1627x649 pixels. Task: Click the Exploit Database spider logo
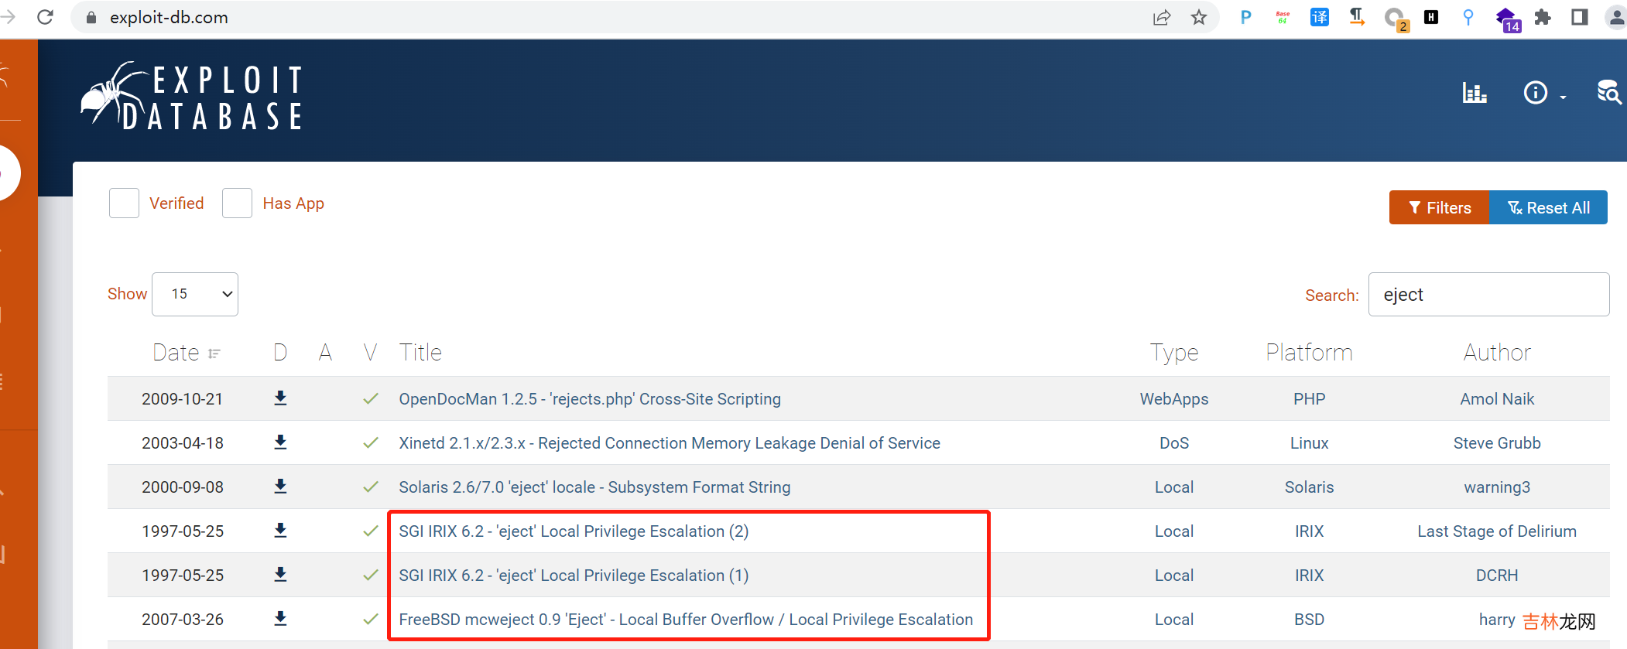tap(192, 96)
